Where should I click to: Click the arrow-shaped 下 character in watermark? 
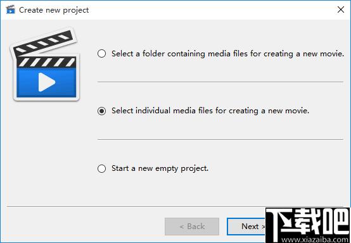pos(281,224)
